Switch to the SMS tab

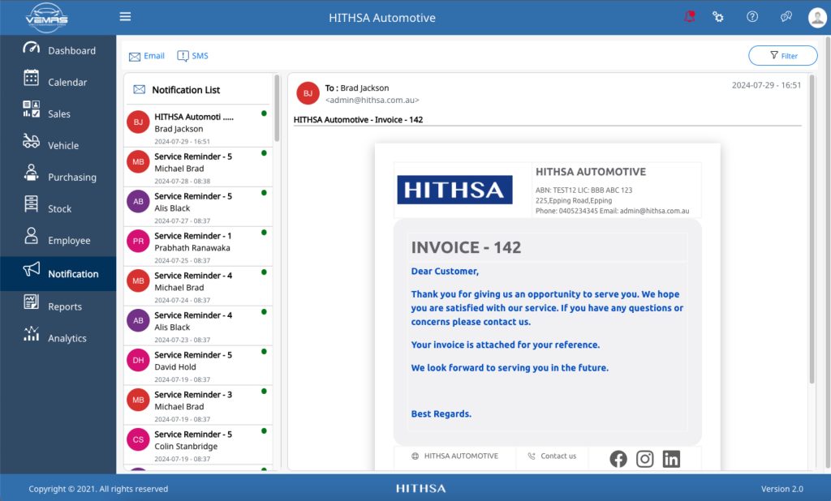[x=192, y=56]
